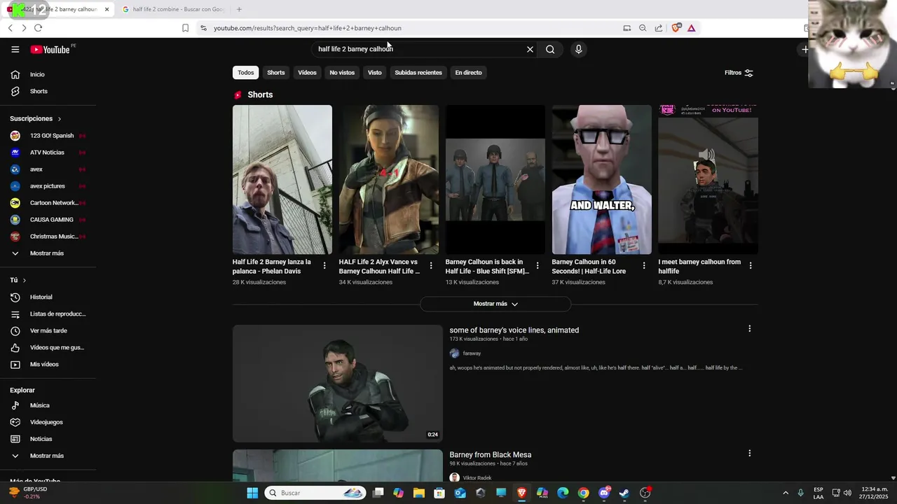Expand more Shorts with Mostrar más
The image size is (897, 504).
tap(495, 304)
